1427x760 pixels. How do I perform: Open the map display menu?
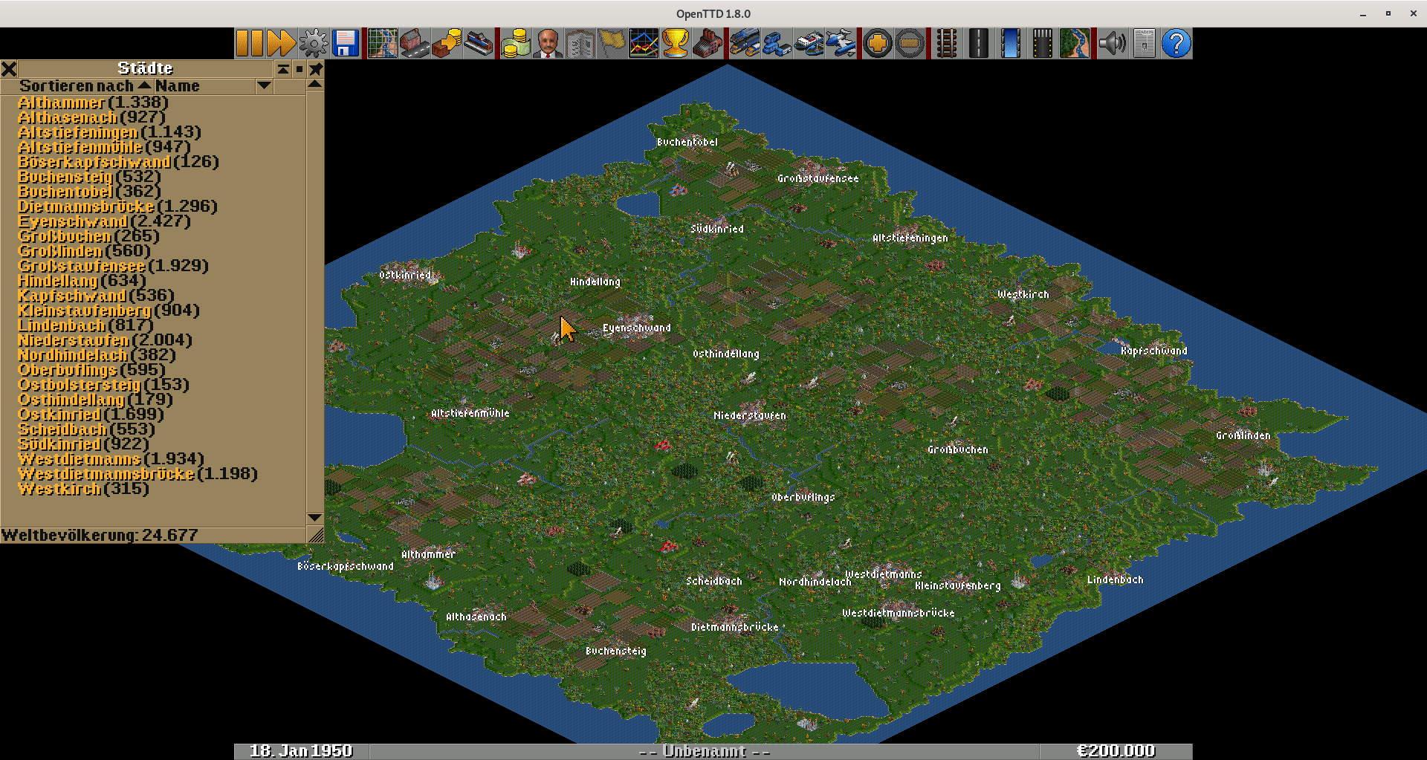(x=383, y=44)
